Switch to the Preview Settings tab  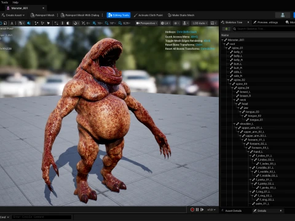point(265,22)
